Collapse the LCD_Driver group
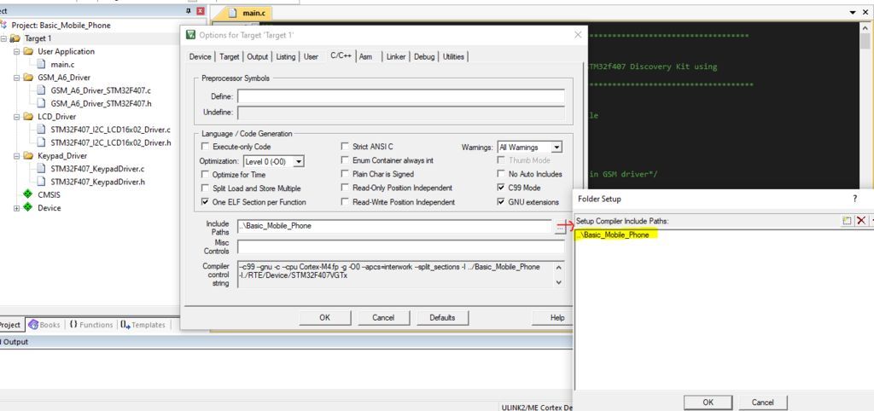This screenshot has width=874, height=411. pyautogui.click(x=16, y=117)
